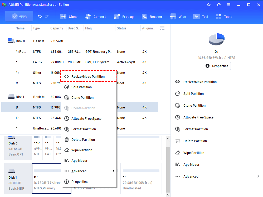Click the Name column header
Screen dimensions: 263x197
click(x=20, y=28)
